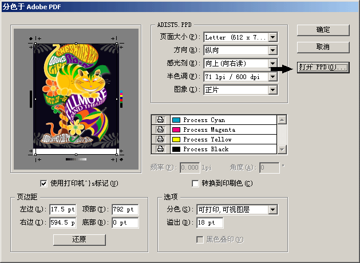360x263 pixels.
Task: Click the 左边 margin field
Action: (x=63, y=210)
